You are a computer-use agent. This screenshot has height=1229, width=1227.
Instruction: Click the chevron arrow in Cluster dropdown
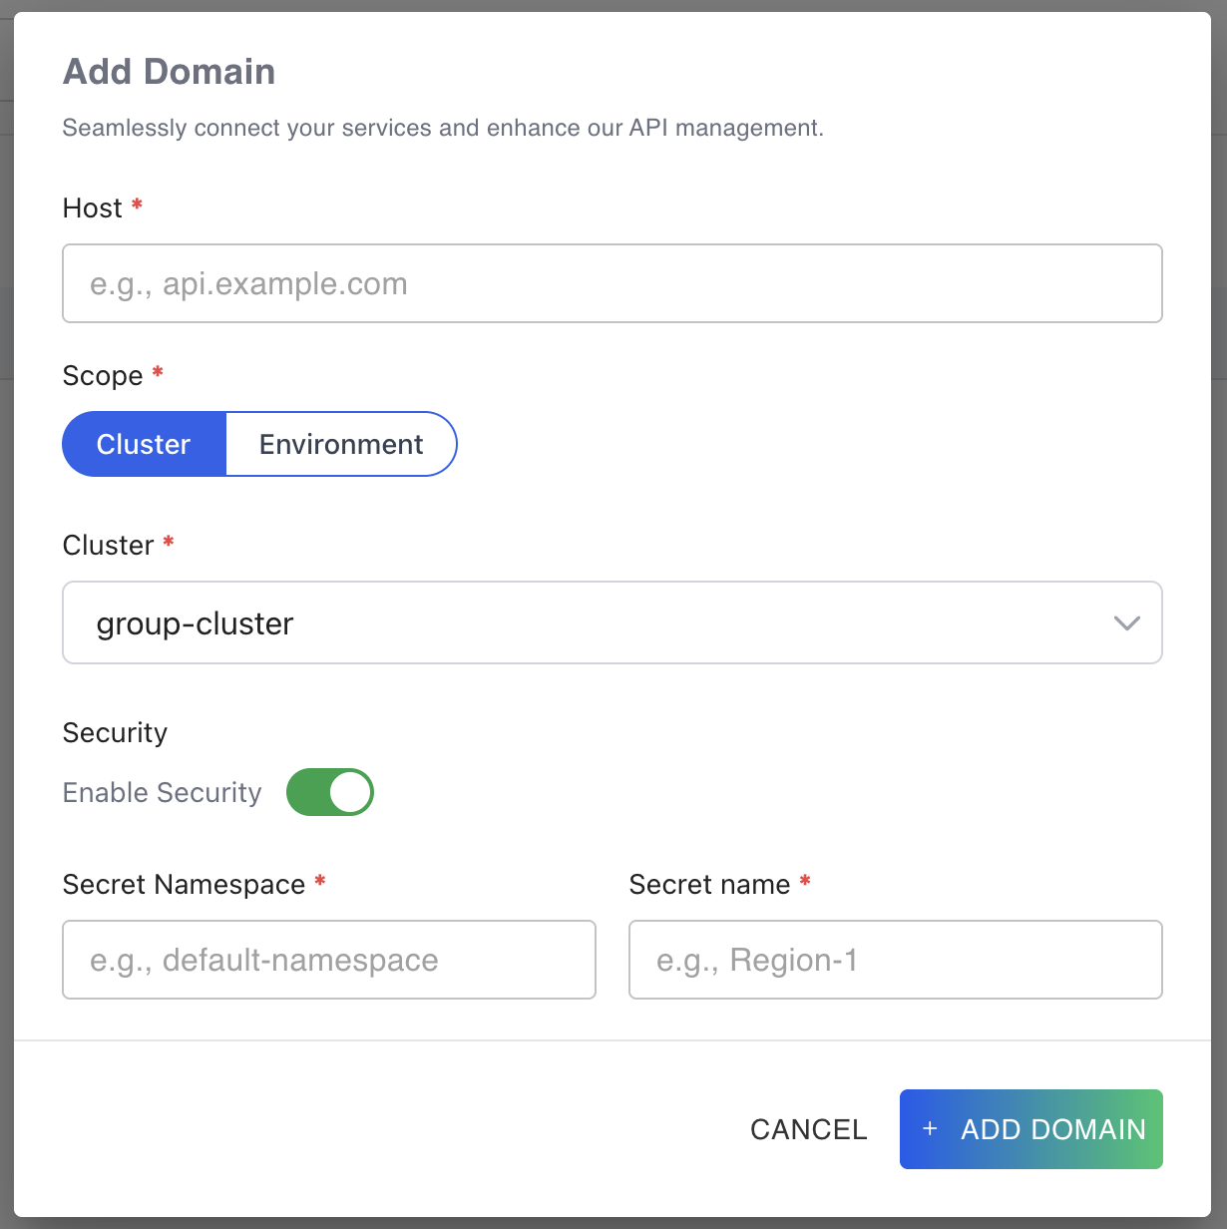click(x=1126, y=623)
